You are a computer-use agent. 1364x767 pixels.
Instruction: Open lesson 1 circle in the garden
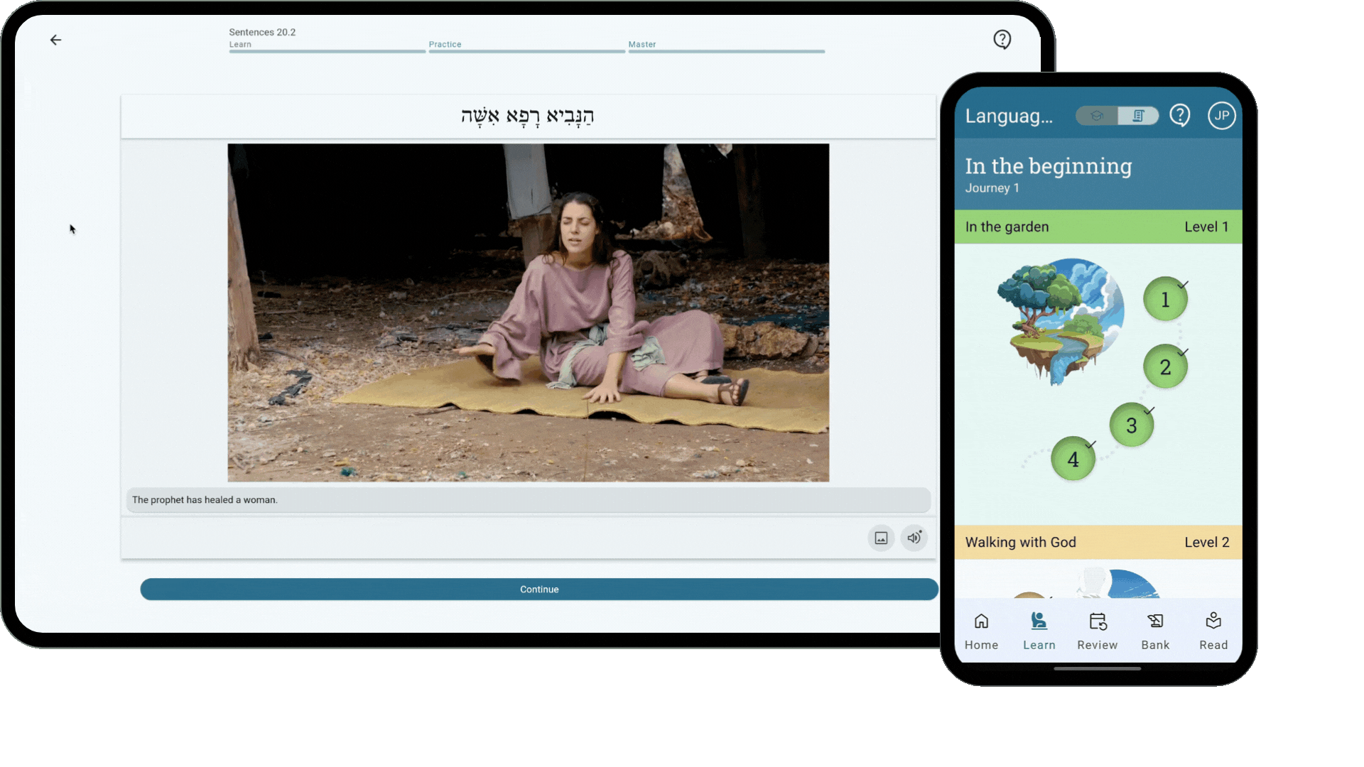click(x=1165, y=300)
